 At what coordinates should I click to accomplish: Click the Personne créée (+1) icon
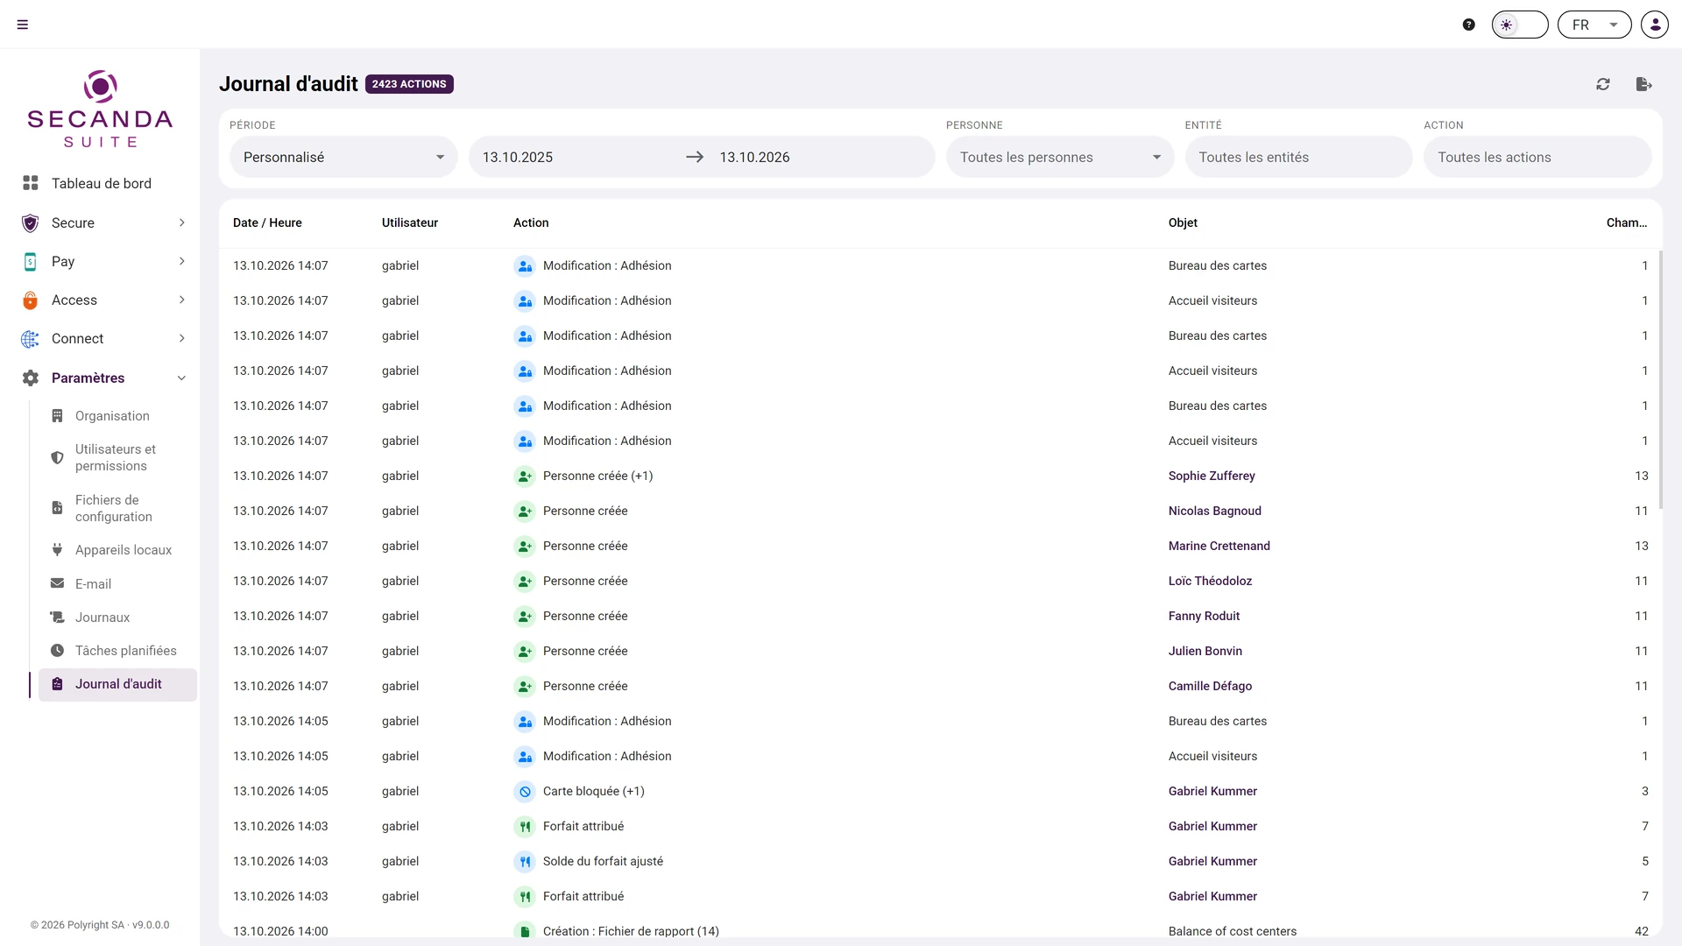[525, 476]
